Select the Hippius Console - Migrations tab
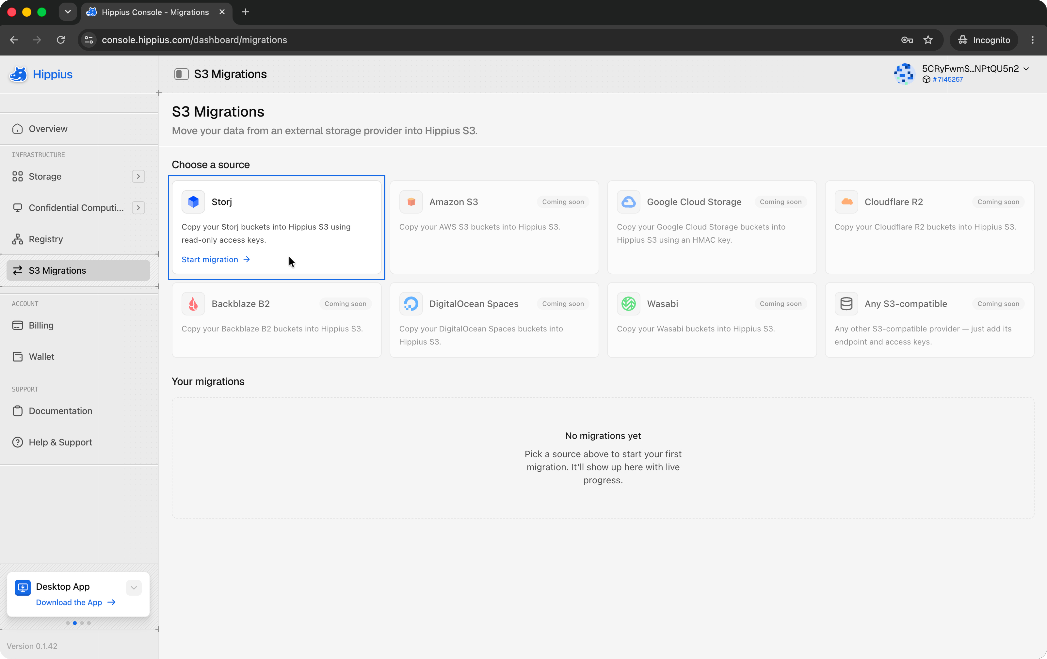 tap(155, 12)
